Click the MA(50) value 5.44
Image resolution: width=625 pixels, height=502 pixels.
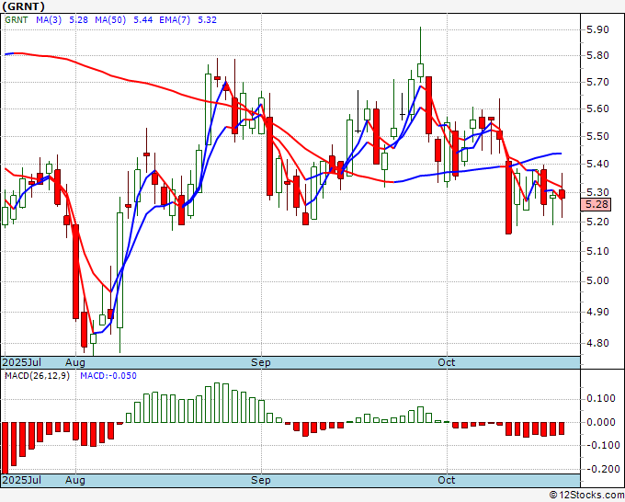pyautogui.click(x=143, y=20)
